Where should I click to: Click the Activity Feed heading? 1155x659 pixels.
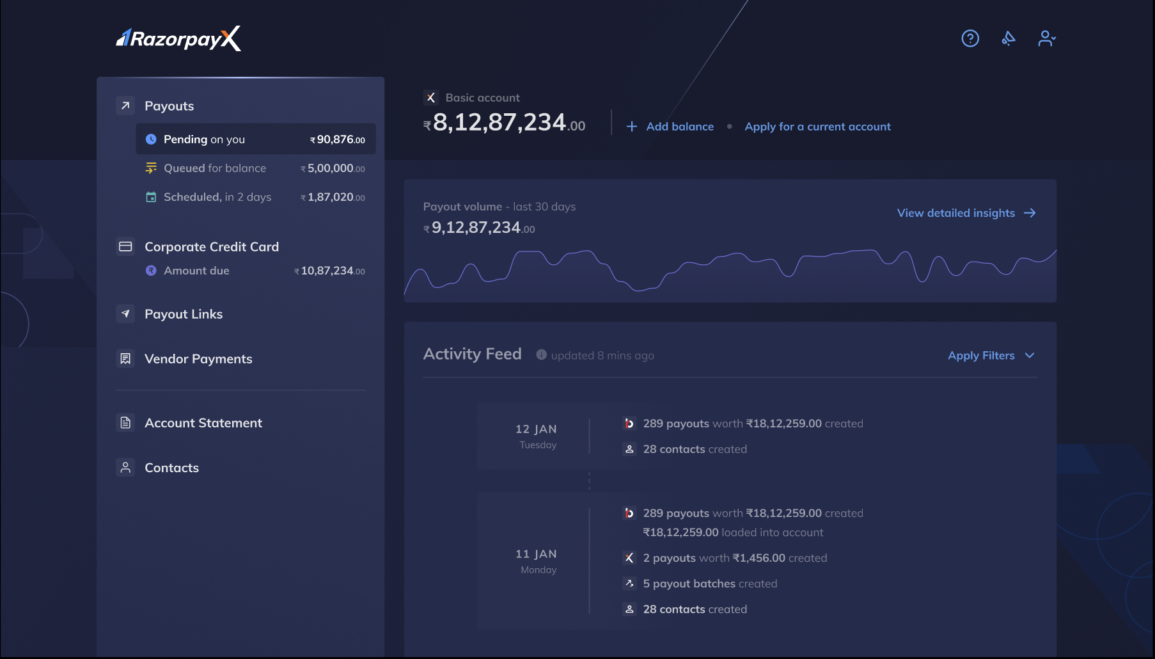click(473, 354)
